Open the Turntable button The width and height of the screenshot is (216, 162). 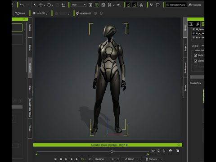[x=195, y=5]
